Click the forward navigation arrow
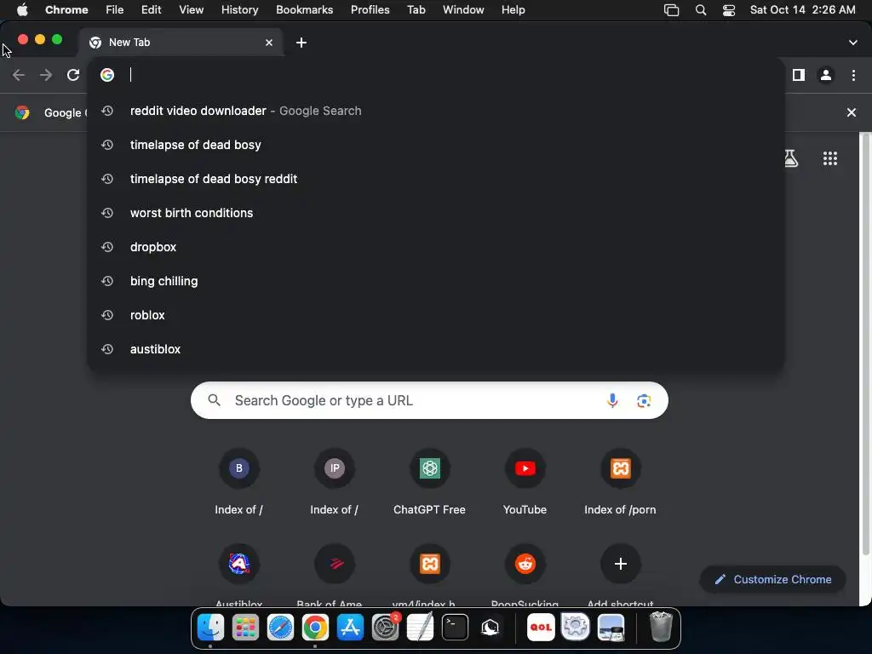872x654 pixels. [x=46, y=75]
